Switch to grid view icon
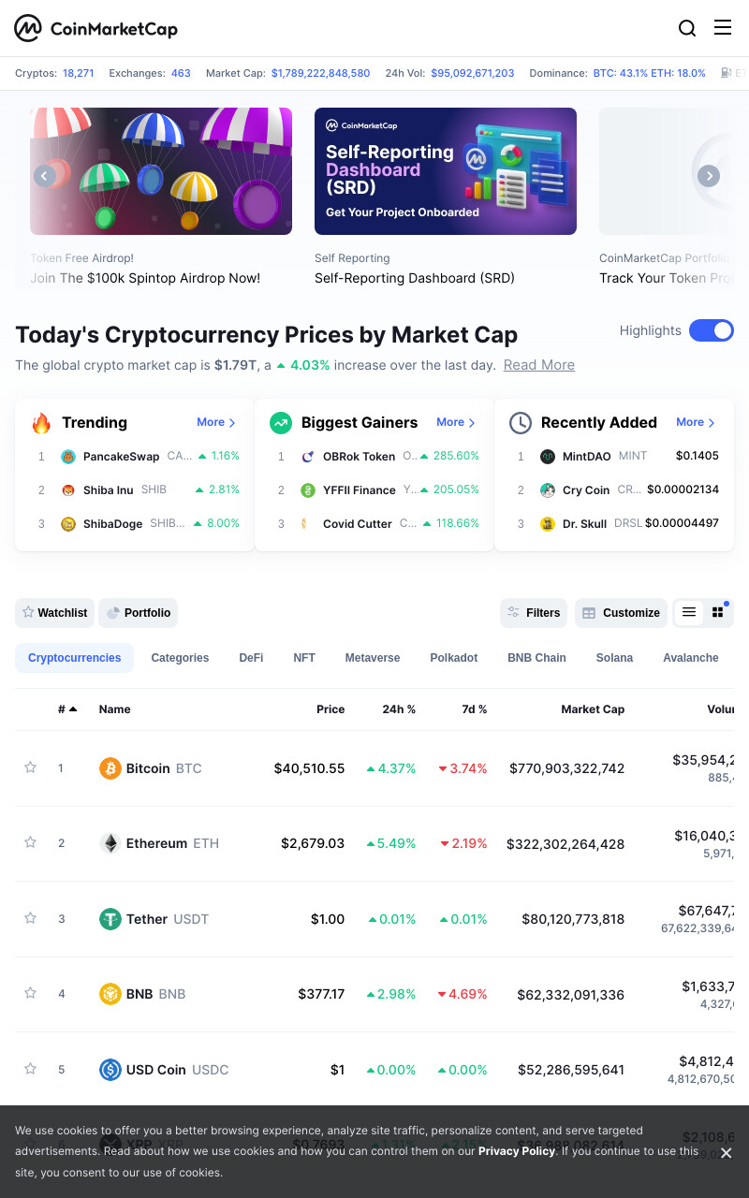The height and width of the screenshot is (1198, 749). [718, 612]
